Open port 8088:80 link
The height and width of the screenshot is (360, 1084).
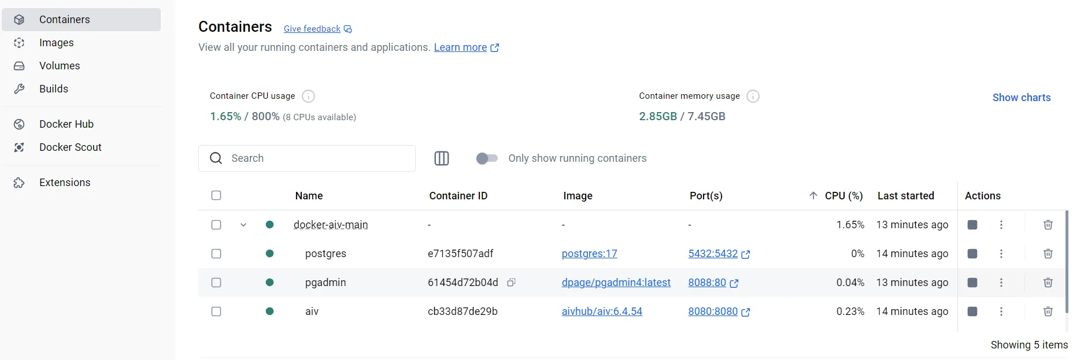pyautogui.click(x=713, y=283)
